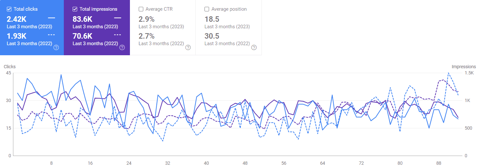Viewport: 479px width, 167px height.
Task: Click the solid line legend beside 83.6K
Action: (118, 18)
